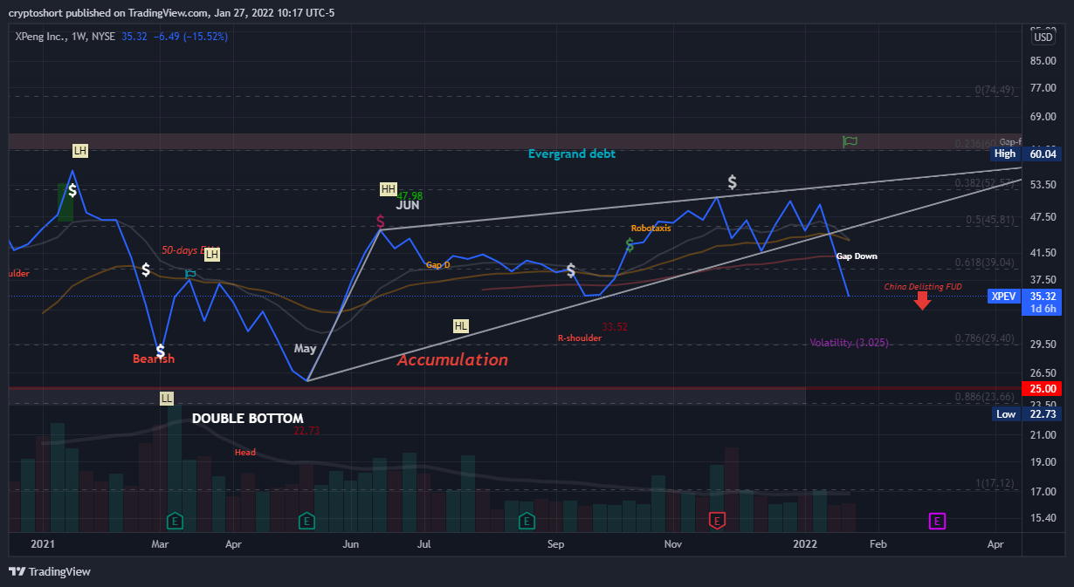Click the red dollar marker at the June peak

(381, 222)
